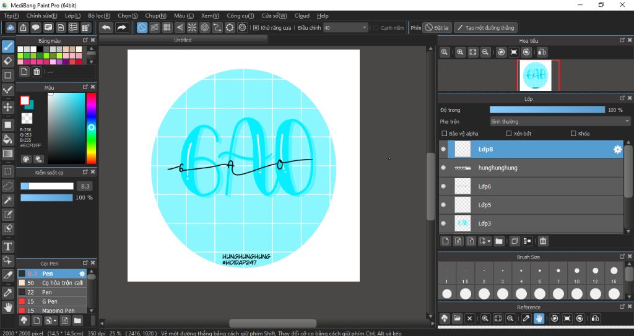This screenshot has width=634, height=336.
Task: Select the Magic Wand tool
Action: click(x=7, y=200)
